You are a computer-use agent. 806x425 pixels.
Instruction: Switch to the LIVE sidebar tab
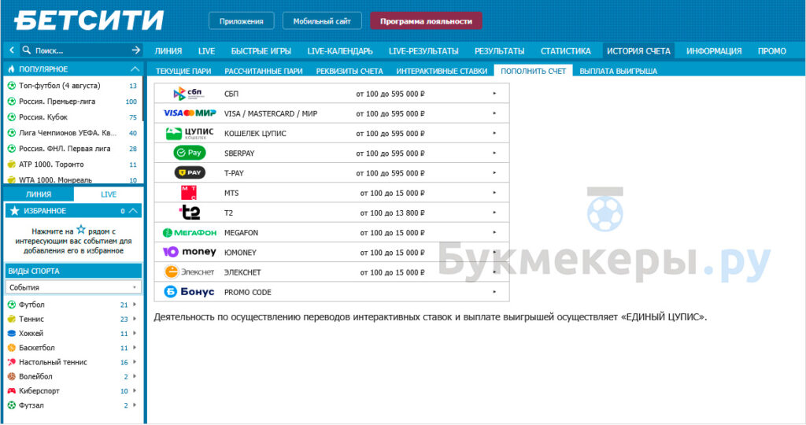point(109,194)
